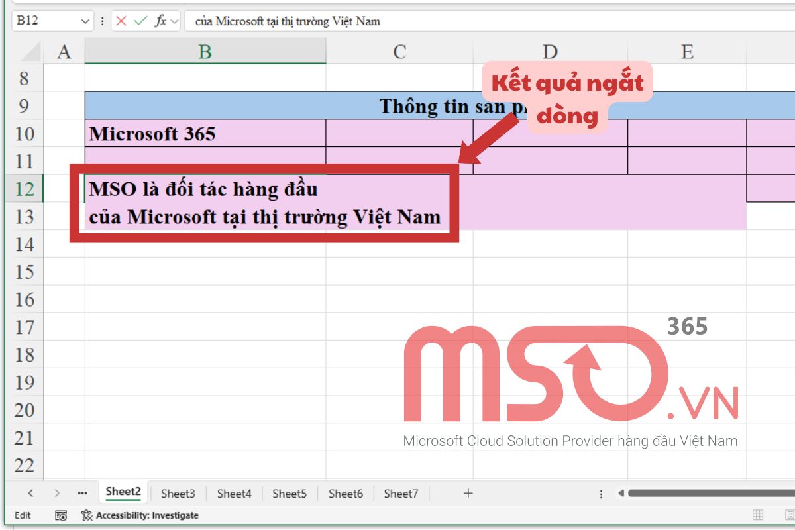Click the Thông tin sản phẩm header cell
Viewport: 795px width, 530px height.
[x=440, y=106]
